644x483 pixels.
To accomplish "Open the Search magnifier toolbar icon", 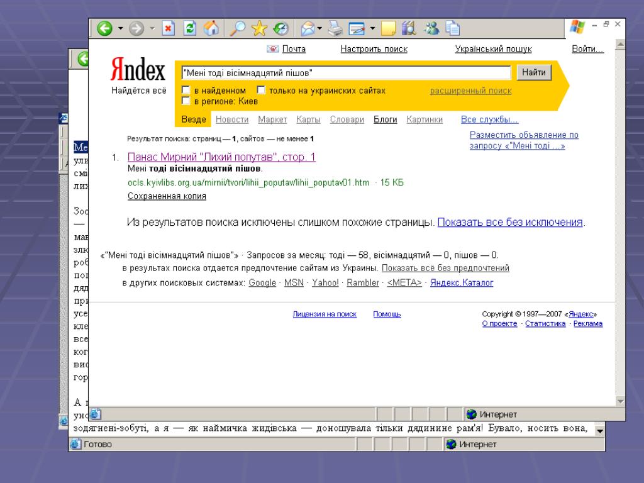I will coord(237,28).
